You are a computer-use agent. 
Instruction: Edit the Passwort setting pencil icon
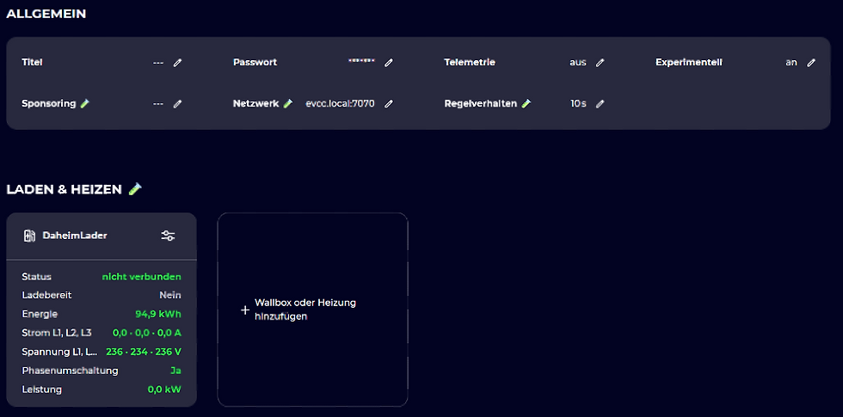[389, 62]
